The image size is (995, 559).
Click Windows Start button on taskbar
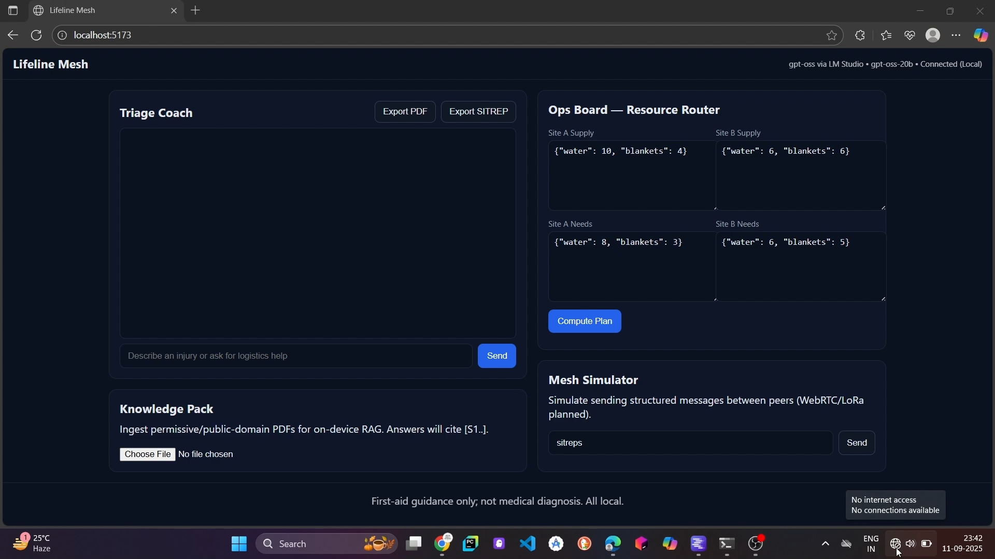point(239,544)
